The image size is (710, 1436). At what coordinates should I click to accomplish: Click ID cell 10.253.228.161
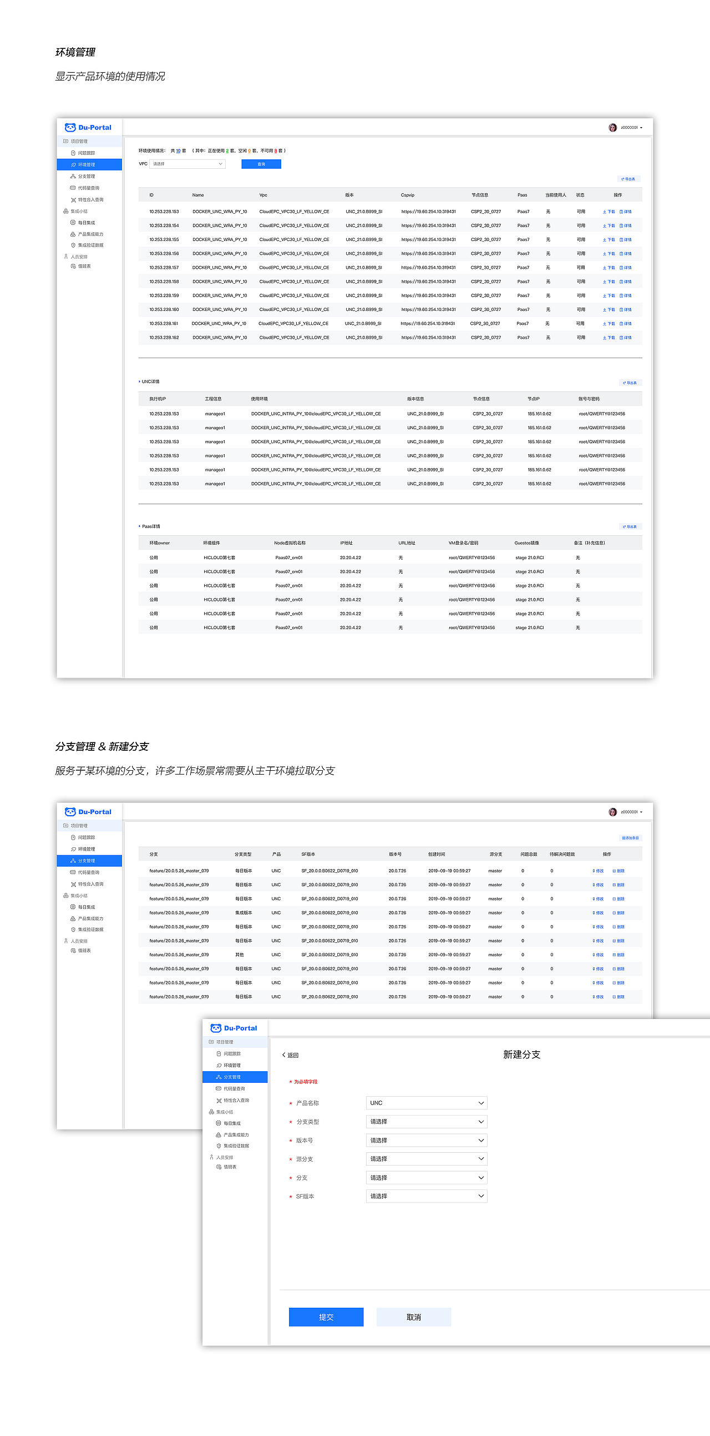tap(164, 323)
